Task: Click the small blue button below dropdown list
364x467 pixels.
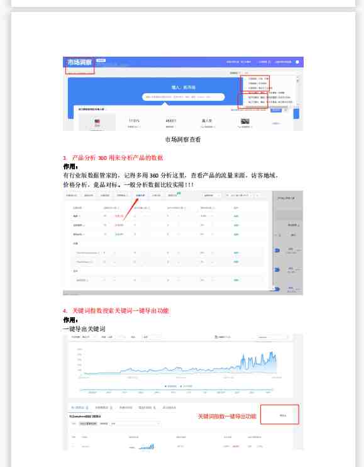Action: pyautogui.click(x=276, y=110)
